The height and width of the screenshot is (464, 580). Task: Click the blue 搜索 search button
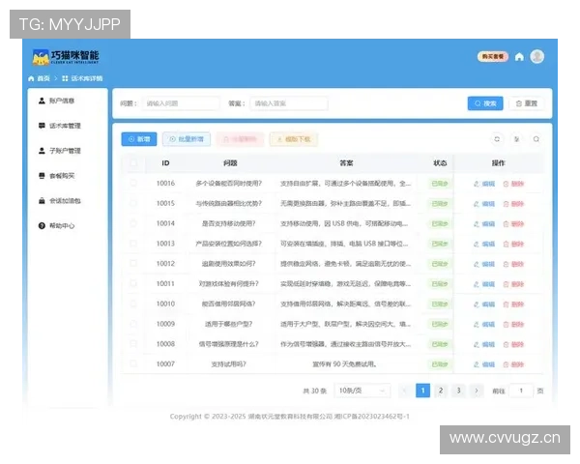pyautogui.click(x=485, y=103)
